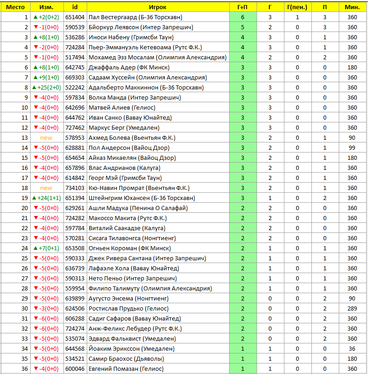Select player 'Огньен Короман (ФК Минск)'
The width and height of the screenshot is (368, 374).
[x=130, y=248]
